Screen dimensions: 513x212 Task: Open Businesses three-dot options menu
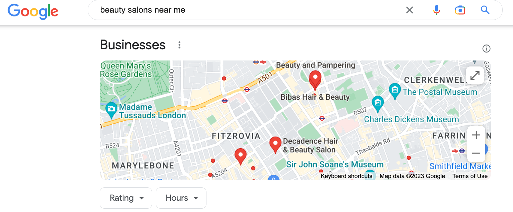pyautogui.click(x=179, y=45)
